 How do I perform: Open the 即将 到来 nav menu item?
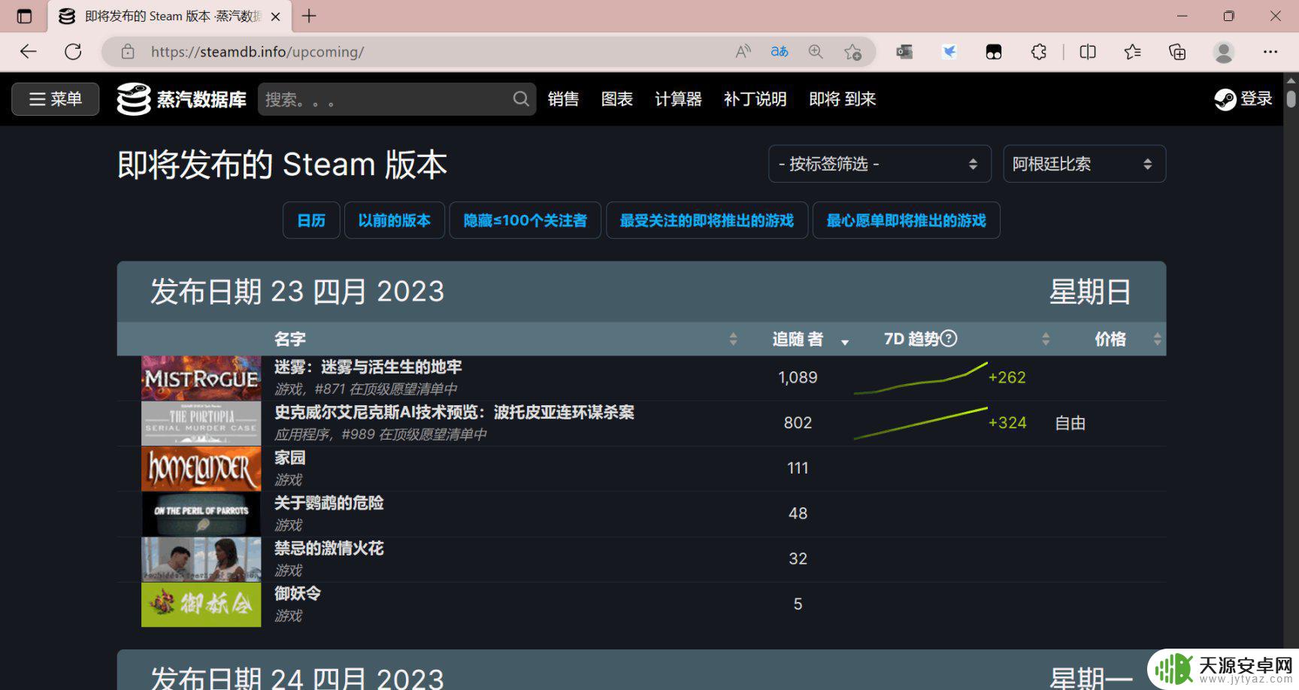(x=843, y=99)
